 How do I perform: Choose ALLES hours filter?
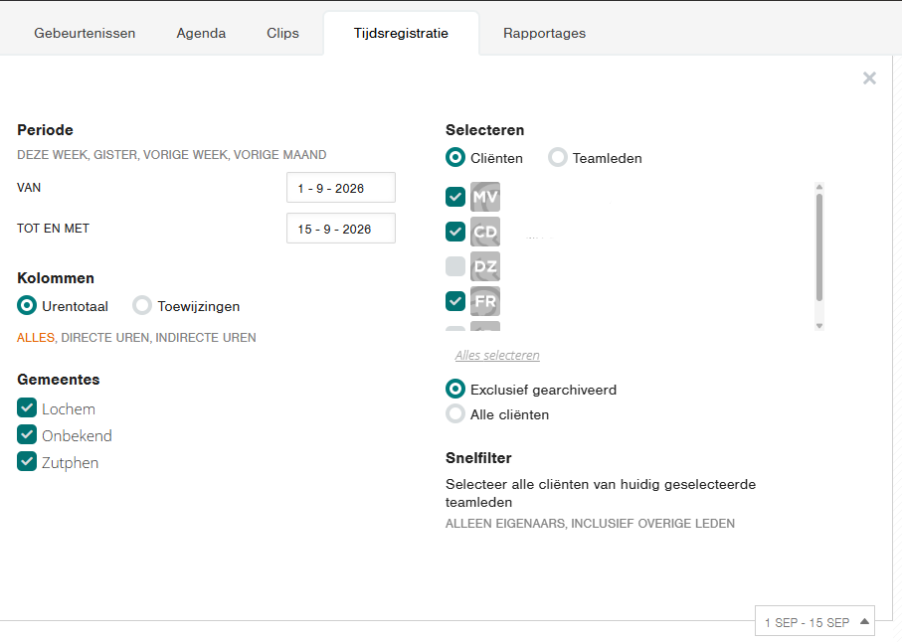pyautogui.click(x=36, y=337)
